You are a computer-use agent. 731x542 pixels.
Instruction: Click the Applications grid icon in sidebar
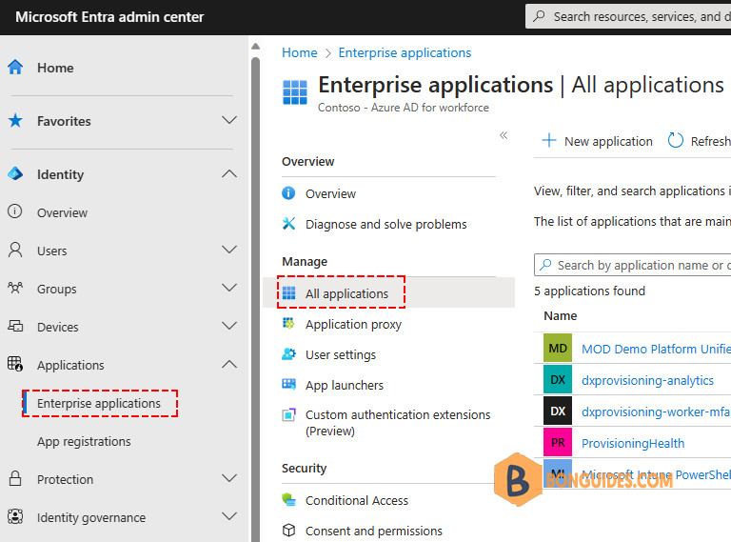click(x=15, y=364)
